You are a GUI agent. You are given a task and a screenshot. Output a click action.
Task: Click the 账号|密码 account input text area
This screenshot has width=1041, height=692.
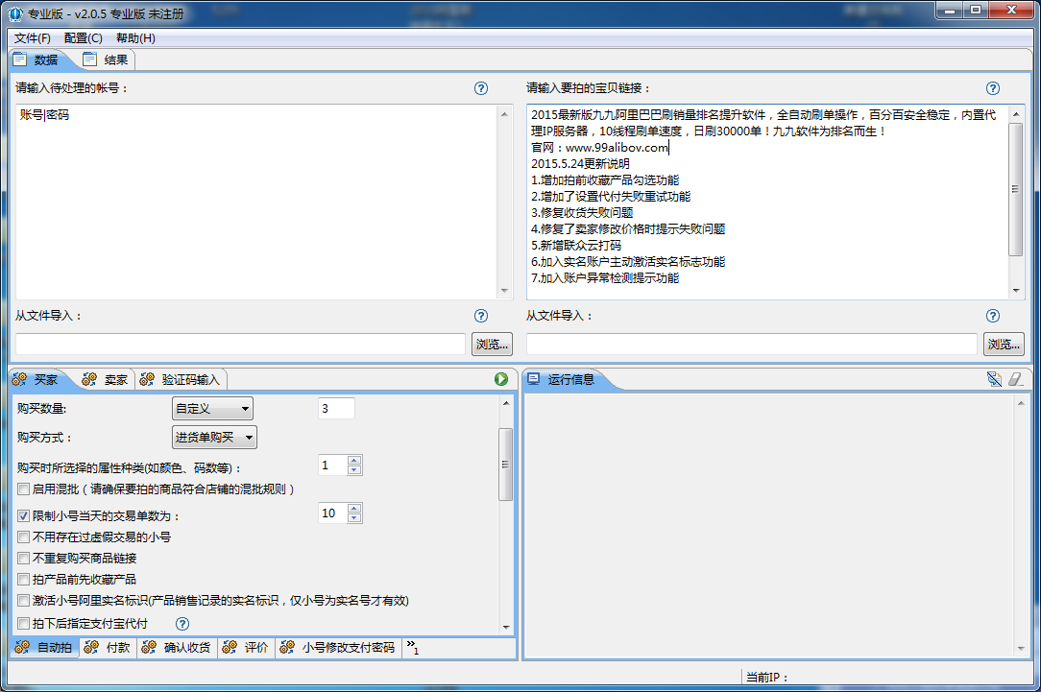254,202
